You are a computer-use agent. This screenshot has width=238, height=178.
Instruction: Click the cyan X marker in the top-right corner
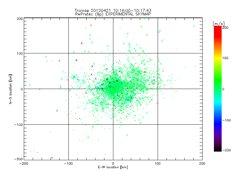(194, 26)
